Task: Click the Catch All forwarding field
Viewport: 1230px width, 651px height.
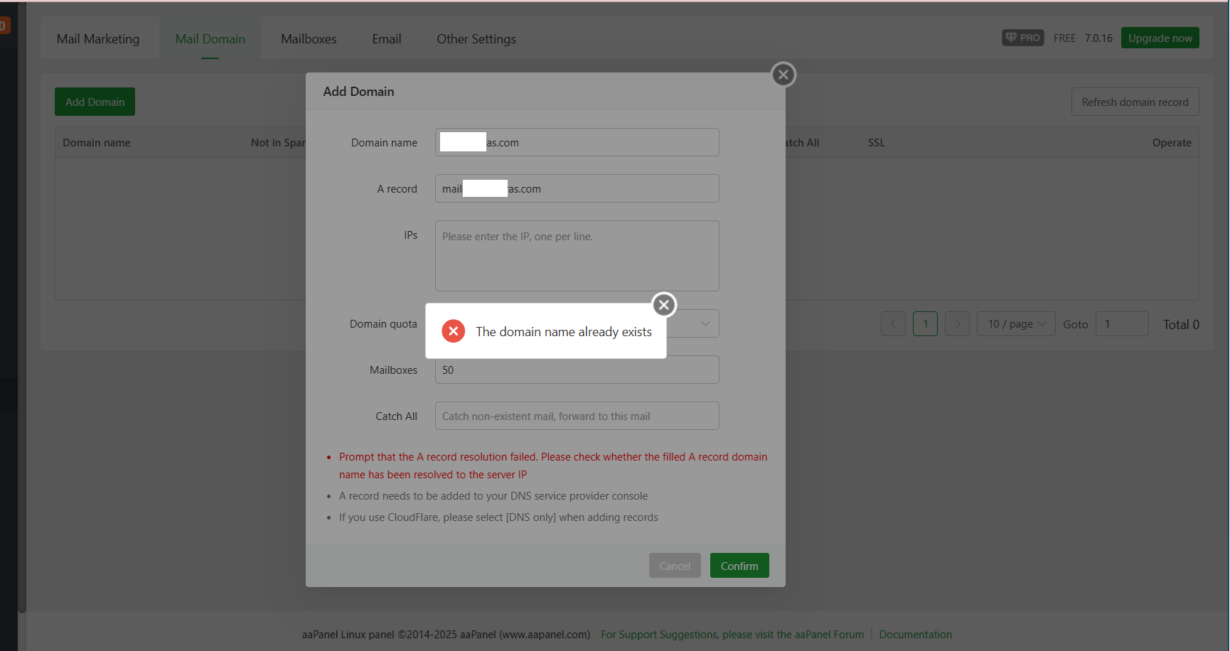Action: pos(577,416)
